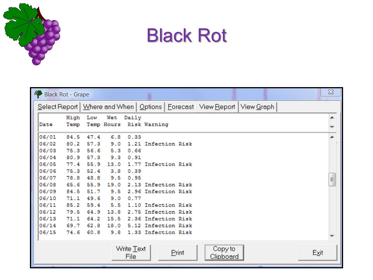This screenshot has height=280, width=373.
Task: Click Infection Risk on 06/12 row
Action: click(x=168, y=212)
